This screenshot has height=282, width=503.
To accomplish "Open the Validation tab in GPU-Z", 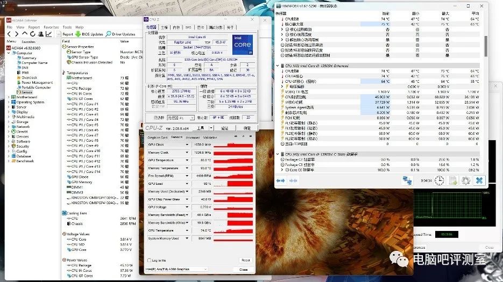I will (210, 137).
